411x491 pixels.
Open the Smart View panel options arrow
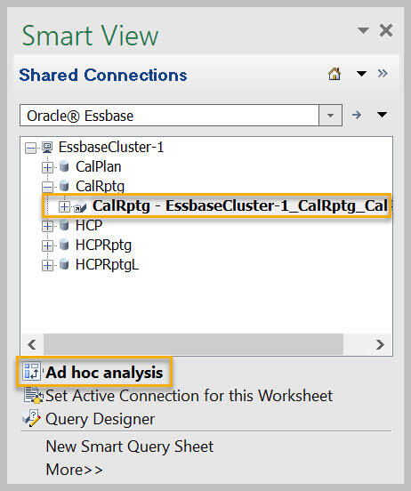pyautogui.click(x=363, y=30)
